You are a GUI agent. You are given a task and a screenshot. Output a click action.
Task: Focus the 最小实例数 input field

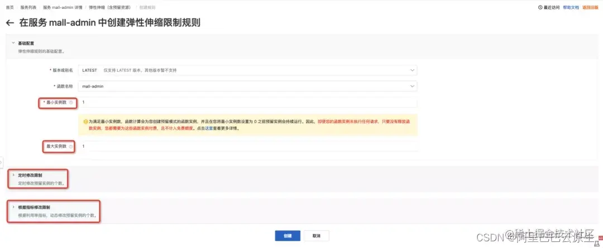point(248,103)
